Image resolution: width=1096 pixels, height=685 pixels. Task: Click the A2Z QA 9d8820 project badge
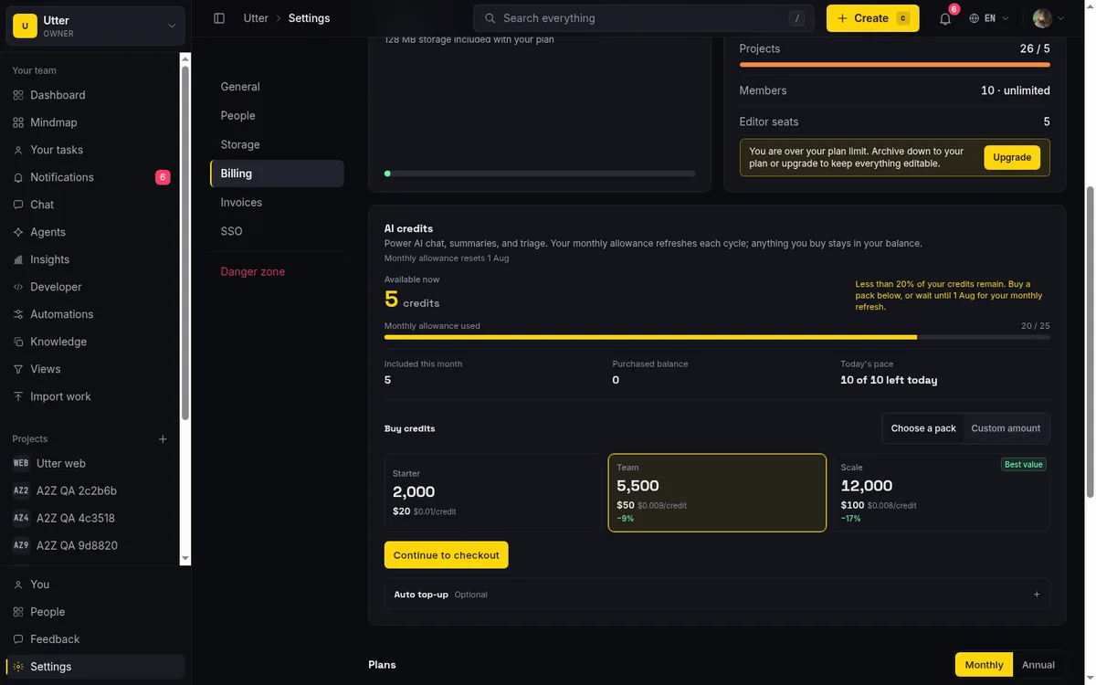[x=21, y=545]
